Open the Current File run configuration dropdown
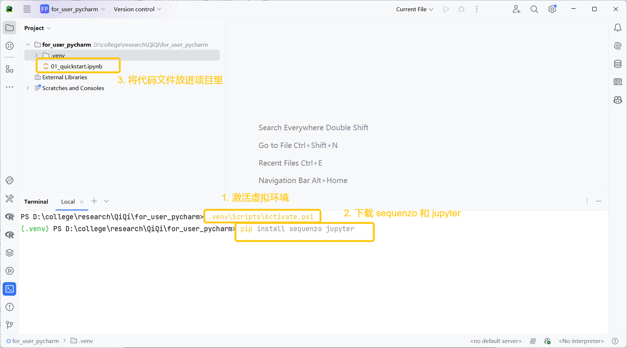The height and width of the screenshot is (348, 627). coord(414,9)
